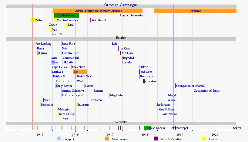Click the purple Sinia & Palestine swatch

[156, 139]
